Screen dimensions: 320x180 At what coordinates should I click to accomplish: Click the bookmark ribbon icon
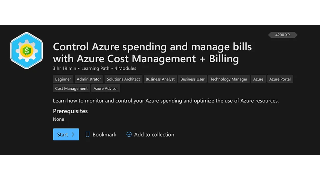pyautogui.click(x=87, y=134)
